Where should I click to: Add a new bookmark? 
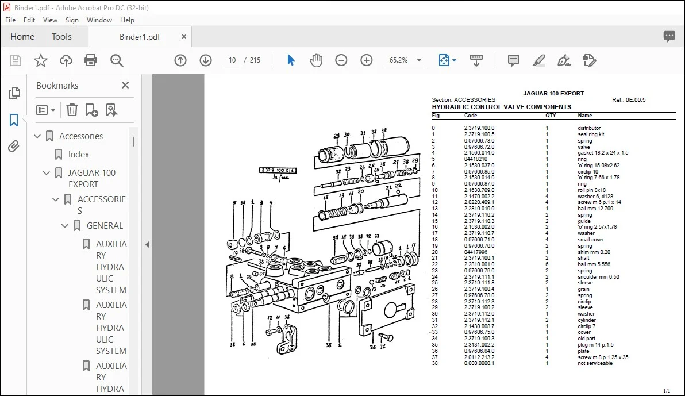click(x=91, y=110)
